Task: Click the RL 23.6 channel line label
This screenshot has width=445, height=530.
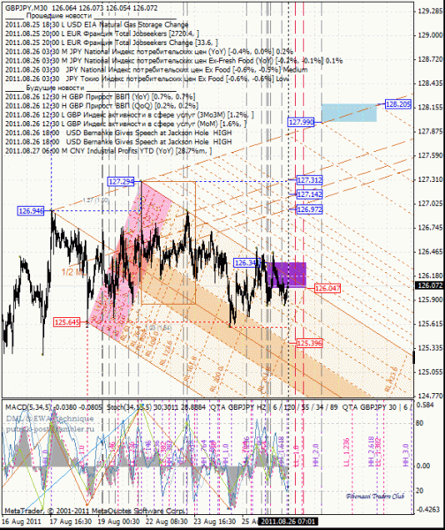Action: [x=392, y=380]
